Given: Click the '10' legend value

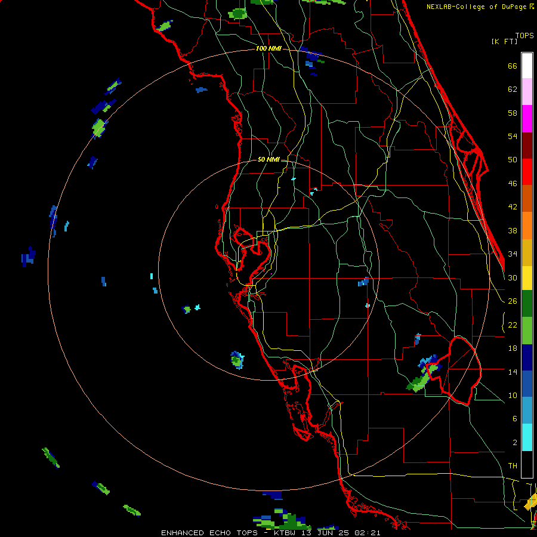Looking at the screenshot, I should [x=513, y=396].
